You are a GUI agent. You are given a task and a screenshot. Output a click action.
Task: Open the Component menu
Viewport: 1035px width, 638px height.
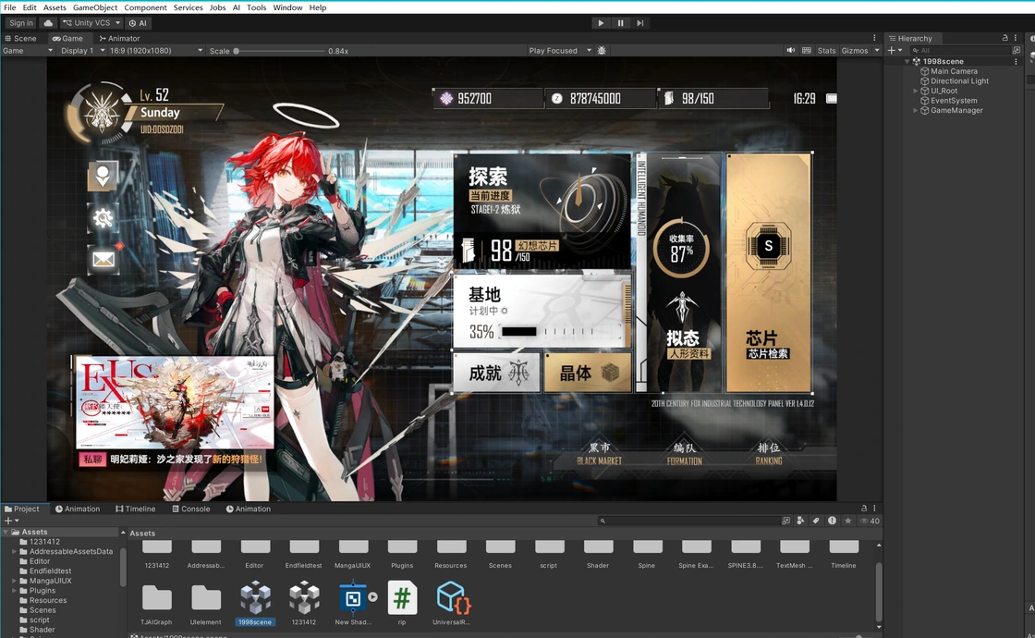coord(145,7)
